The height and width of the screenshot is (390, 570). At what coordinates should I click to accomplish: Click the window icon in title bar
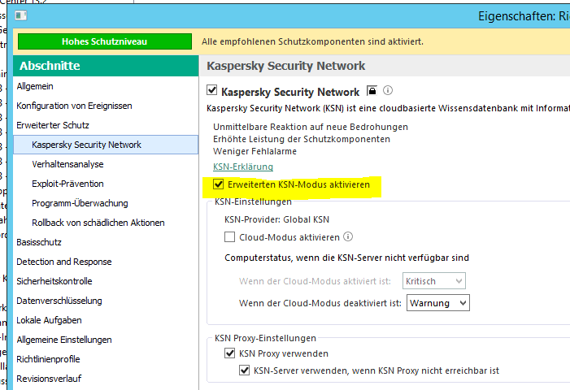[x=21, y=15]
